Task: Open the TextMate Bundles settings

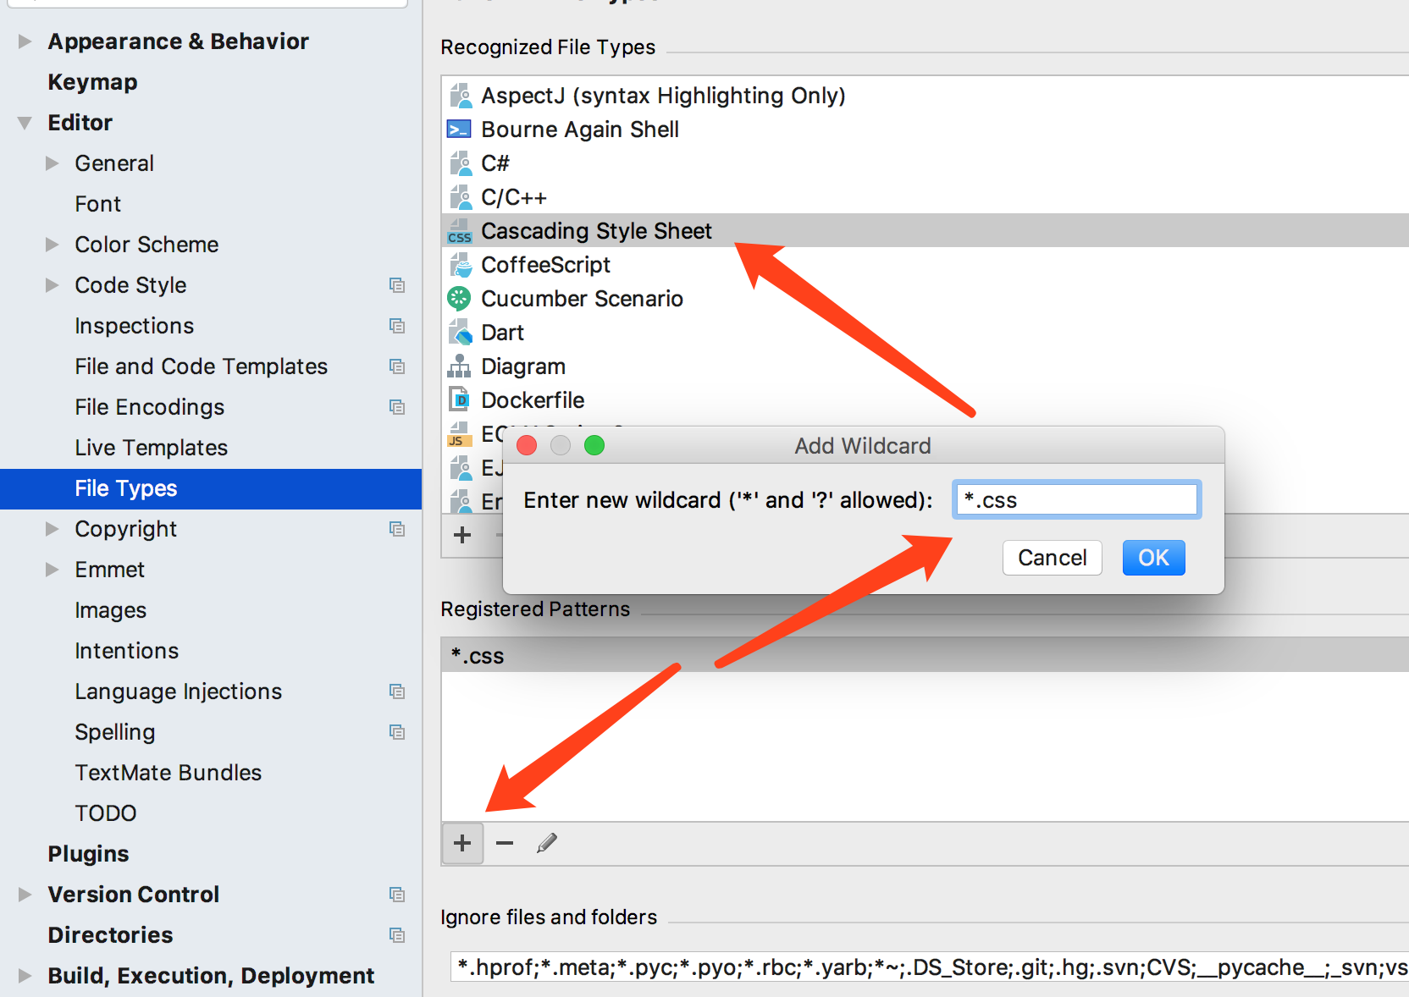Action: pos(168,773)
